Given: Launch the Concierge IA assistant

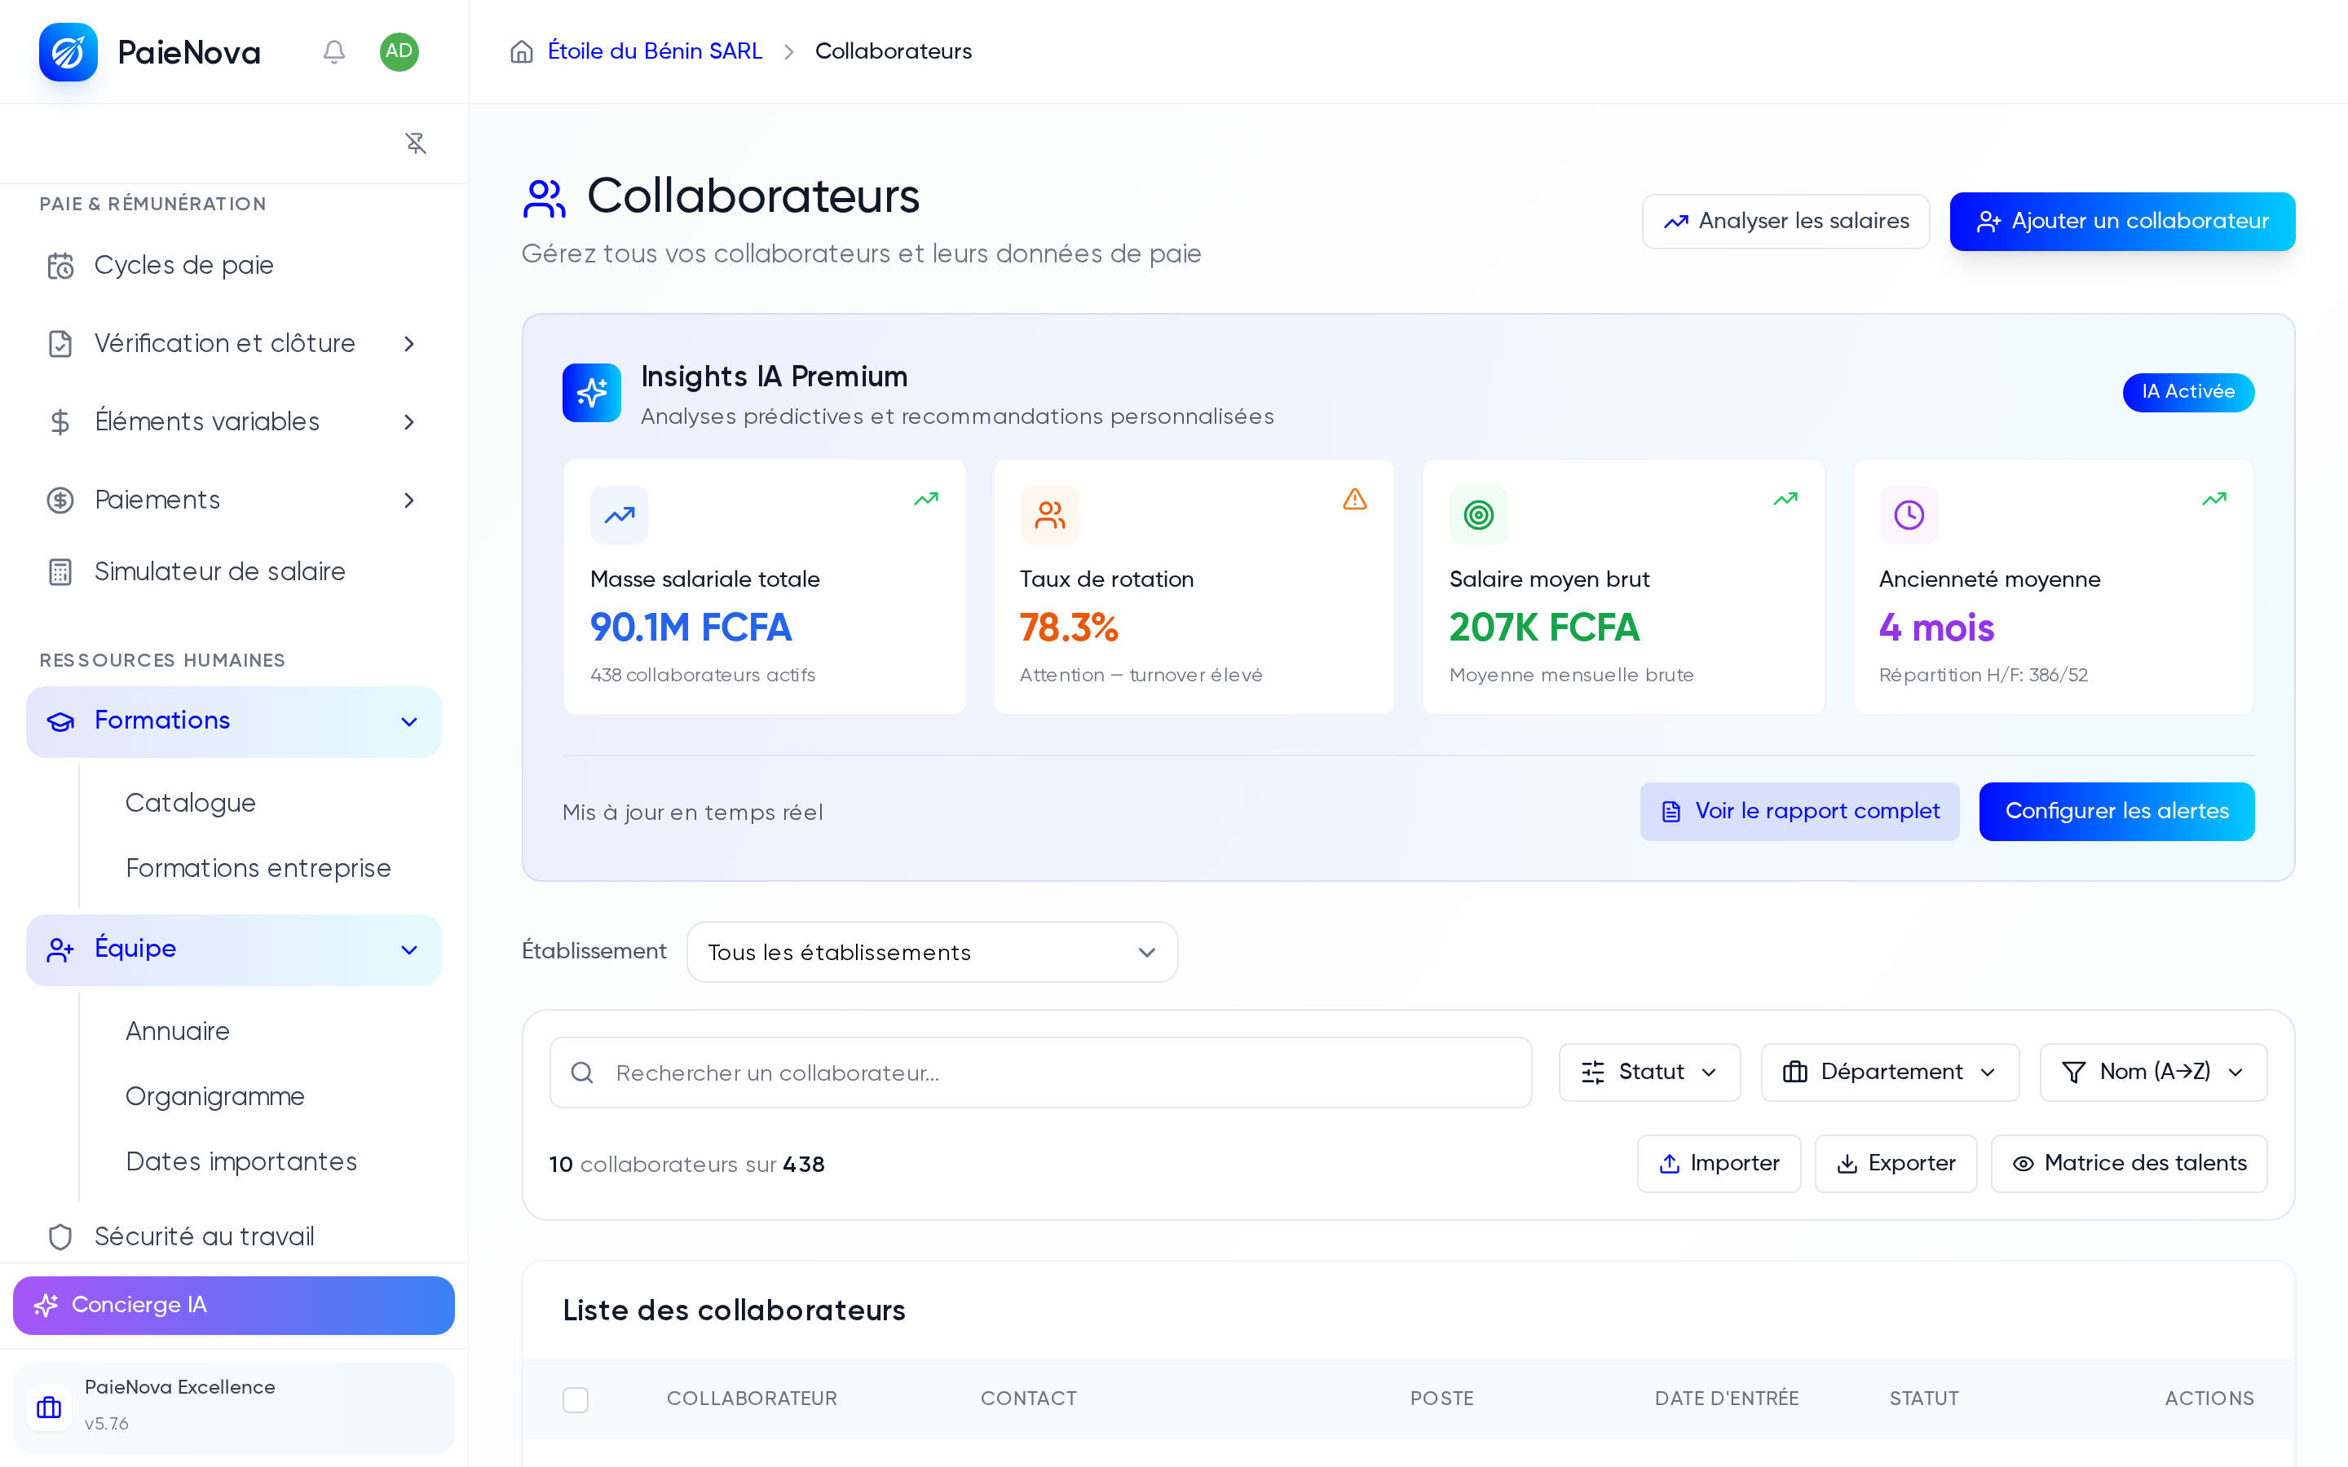Looking at the screenshot, I should point(234,1305).
